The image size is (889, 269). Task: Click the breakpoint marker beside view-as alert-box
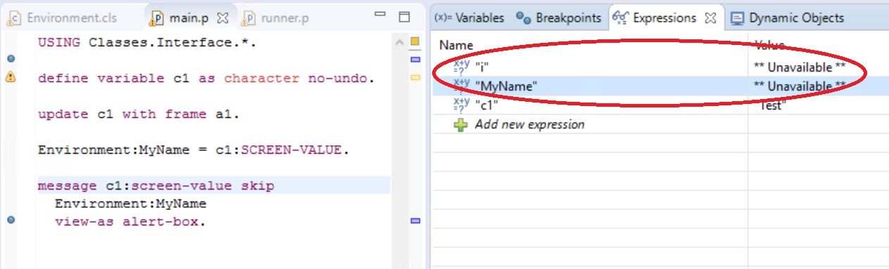[10, 220]
